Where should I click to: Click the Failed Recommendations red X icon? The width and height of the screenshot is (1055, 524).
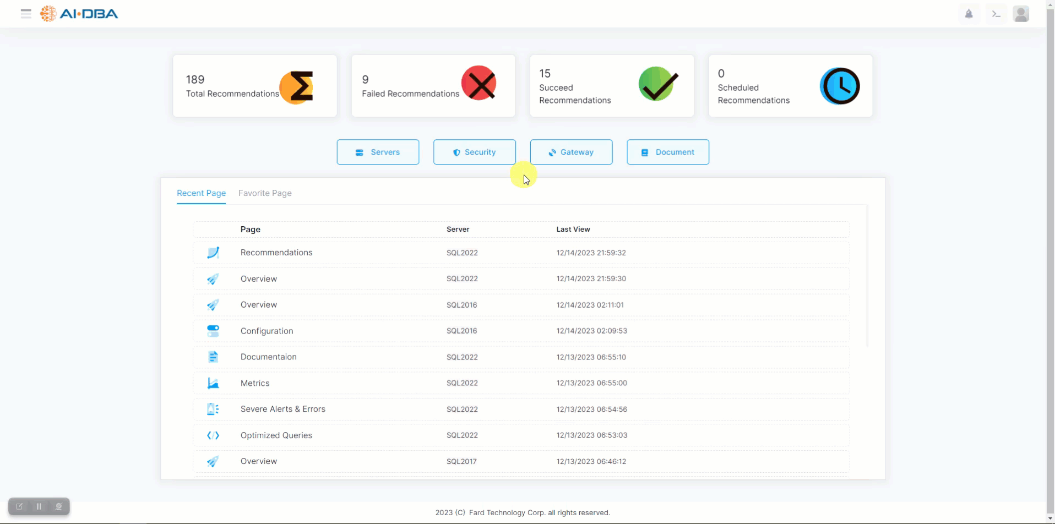coord(478,84)
